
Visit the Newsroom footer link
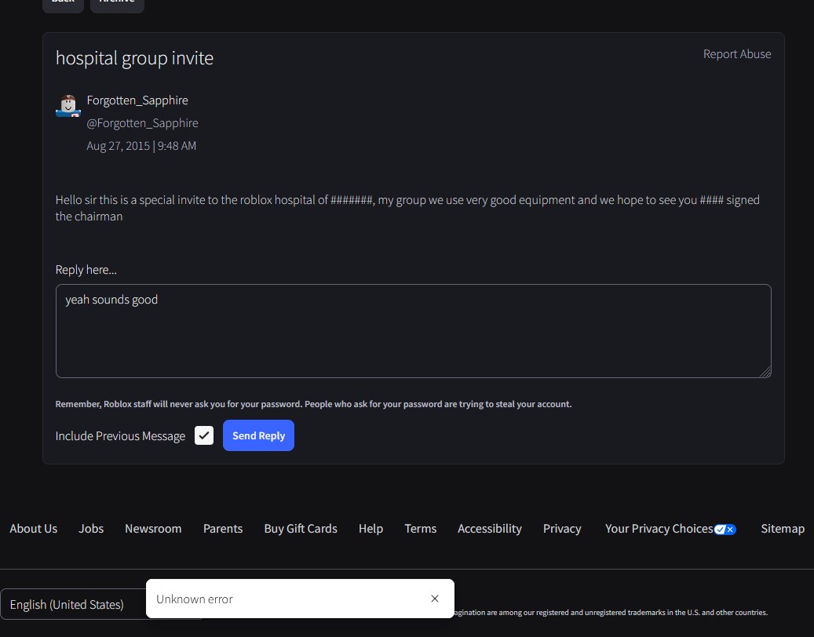(x=153, y=529)
